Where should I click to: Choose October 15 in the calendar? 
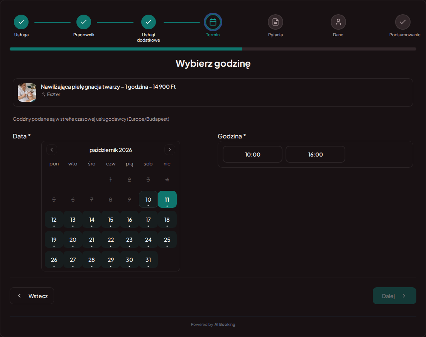coord(111,220)
